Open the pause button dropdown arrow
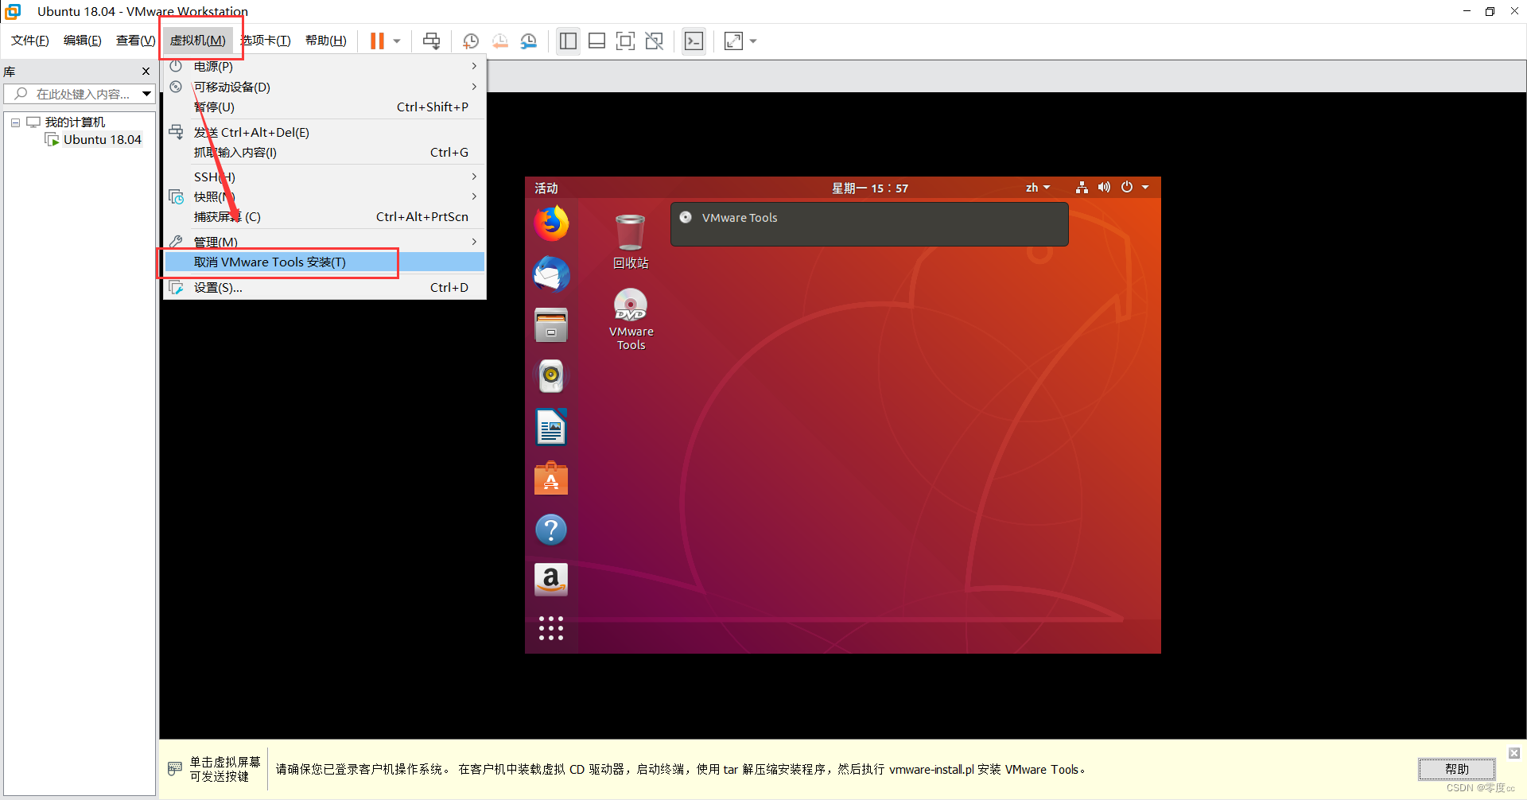The height and width of the screenshot is (800, 1527). (x=395, y=41)
